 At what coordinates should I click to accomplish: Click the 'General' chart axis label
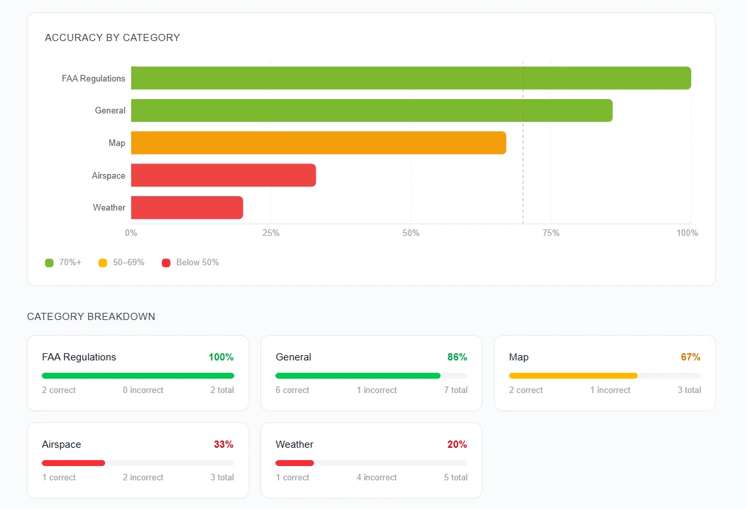pos(110,110)
